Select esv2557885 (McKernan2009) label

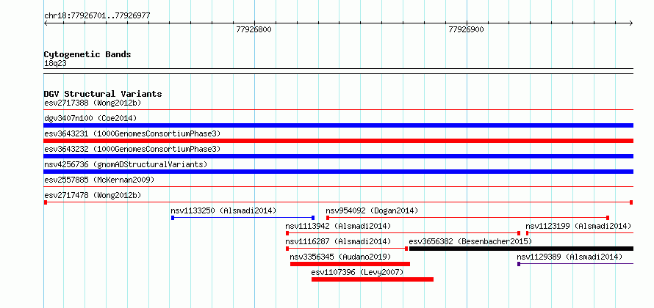[99, 180]
